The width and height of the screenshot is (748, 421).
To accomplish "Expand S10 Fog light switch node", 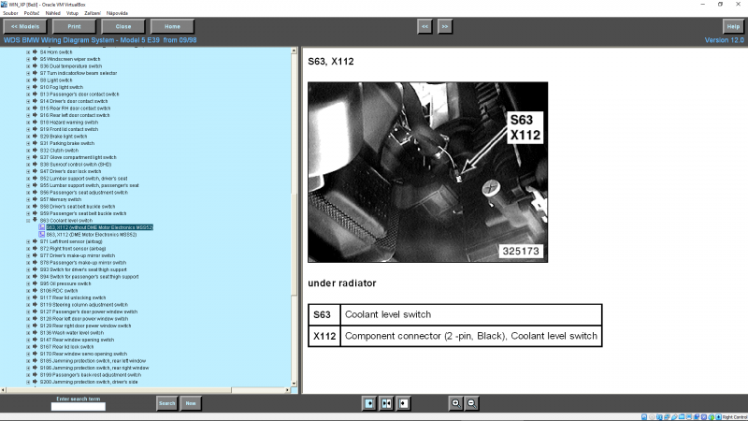I will (x=28, y=87).
